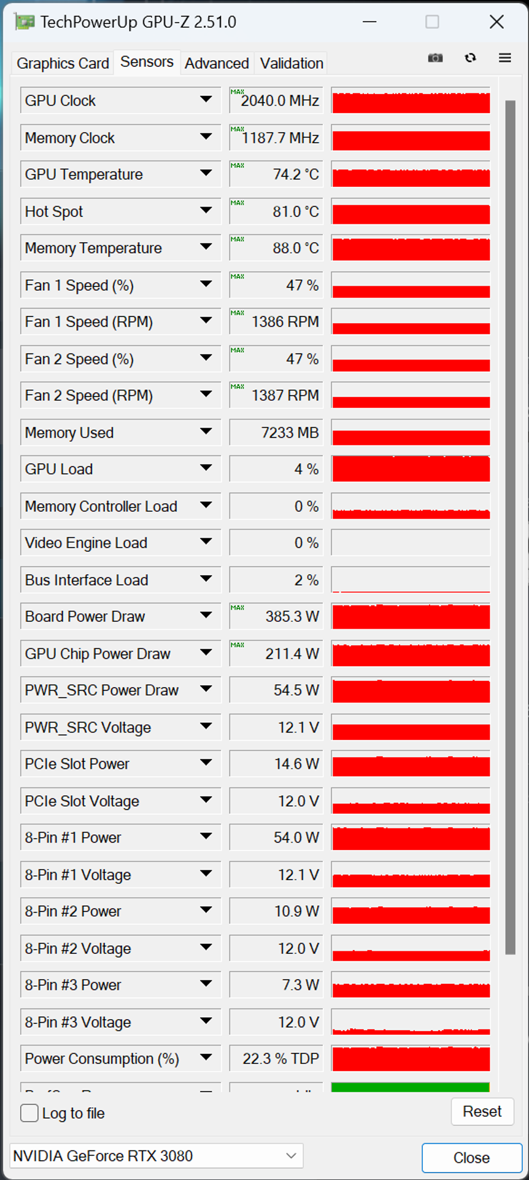Open the GPU Clock sensor dropdown arrow
The image size is (529, 1180).
click(206, 100)
